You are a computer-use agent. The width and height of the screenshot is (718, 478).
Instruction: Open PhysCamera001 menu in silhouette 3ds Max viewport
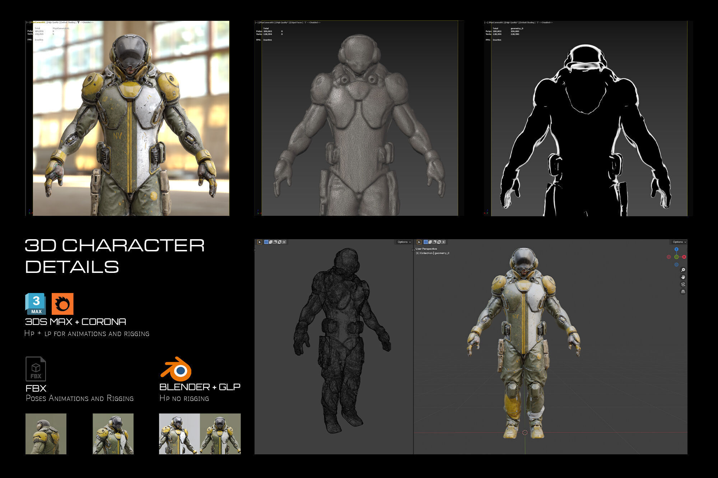point(496,23)
